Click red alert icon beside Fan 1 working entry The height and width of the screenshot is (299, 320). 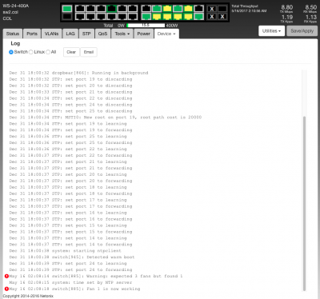[6, 289]
